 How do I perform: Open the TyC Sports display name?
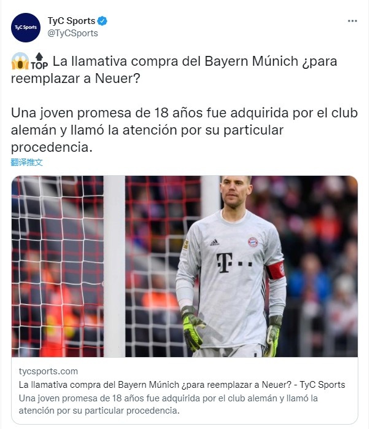[72, 21]
